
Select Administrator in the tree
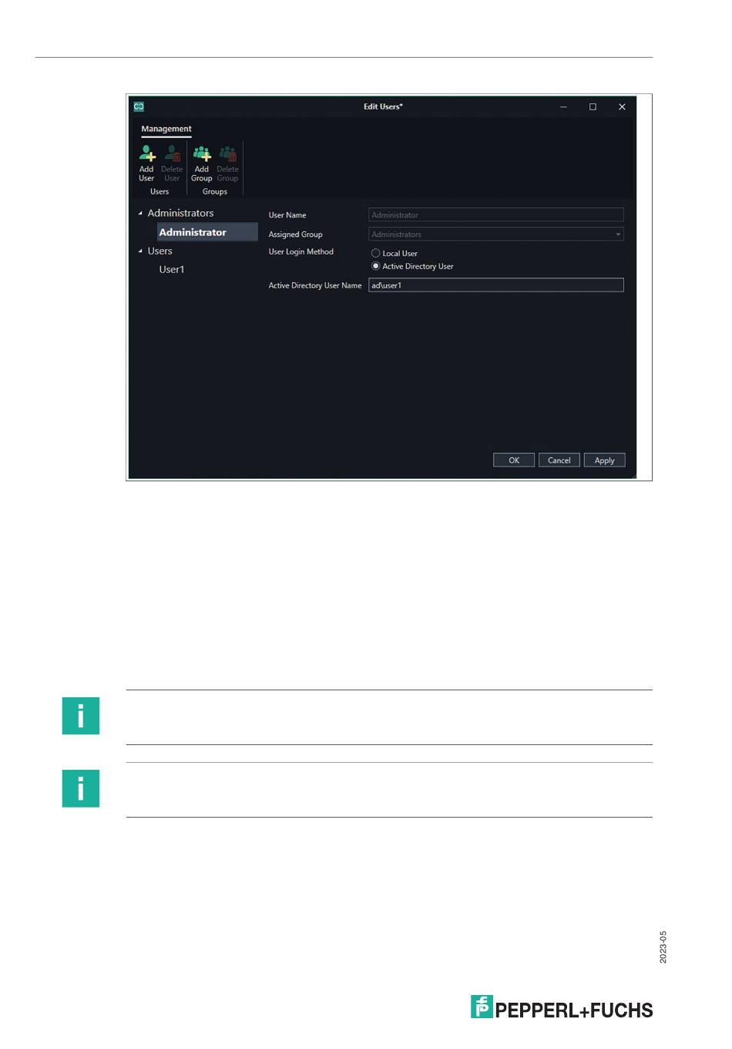tap(207, 232)
